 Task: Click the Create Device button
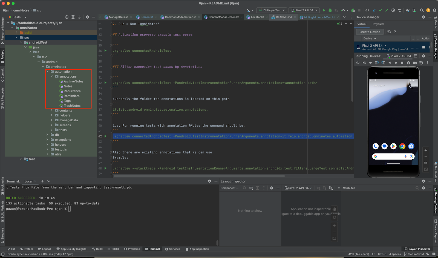click(370, 32)
